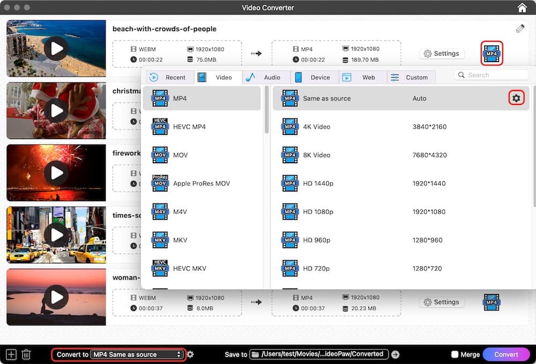This screenshot has width=536, height=364.
Task: Switch to the Audio tab
Action: tap(265, 78)
